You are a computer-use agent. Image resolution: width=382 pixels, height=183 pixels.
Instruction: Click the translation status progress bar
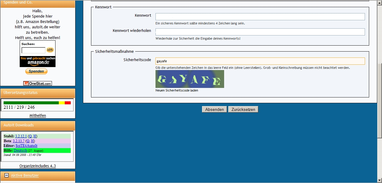pos(37,103)
